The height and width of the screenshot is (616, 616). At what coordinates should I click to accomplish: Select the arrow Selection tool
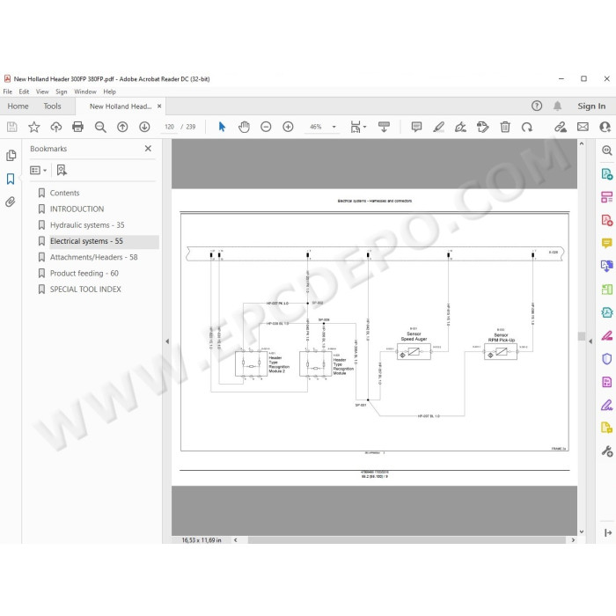tap(222, 127)
